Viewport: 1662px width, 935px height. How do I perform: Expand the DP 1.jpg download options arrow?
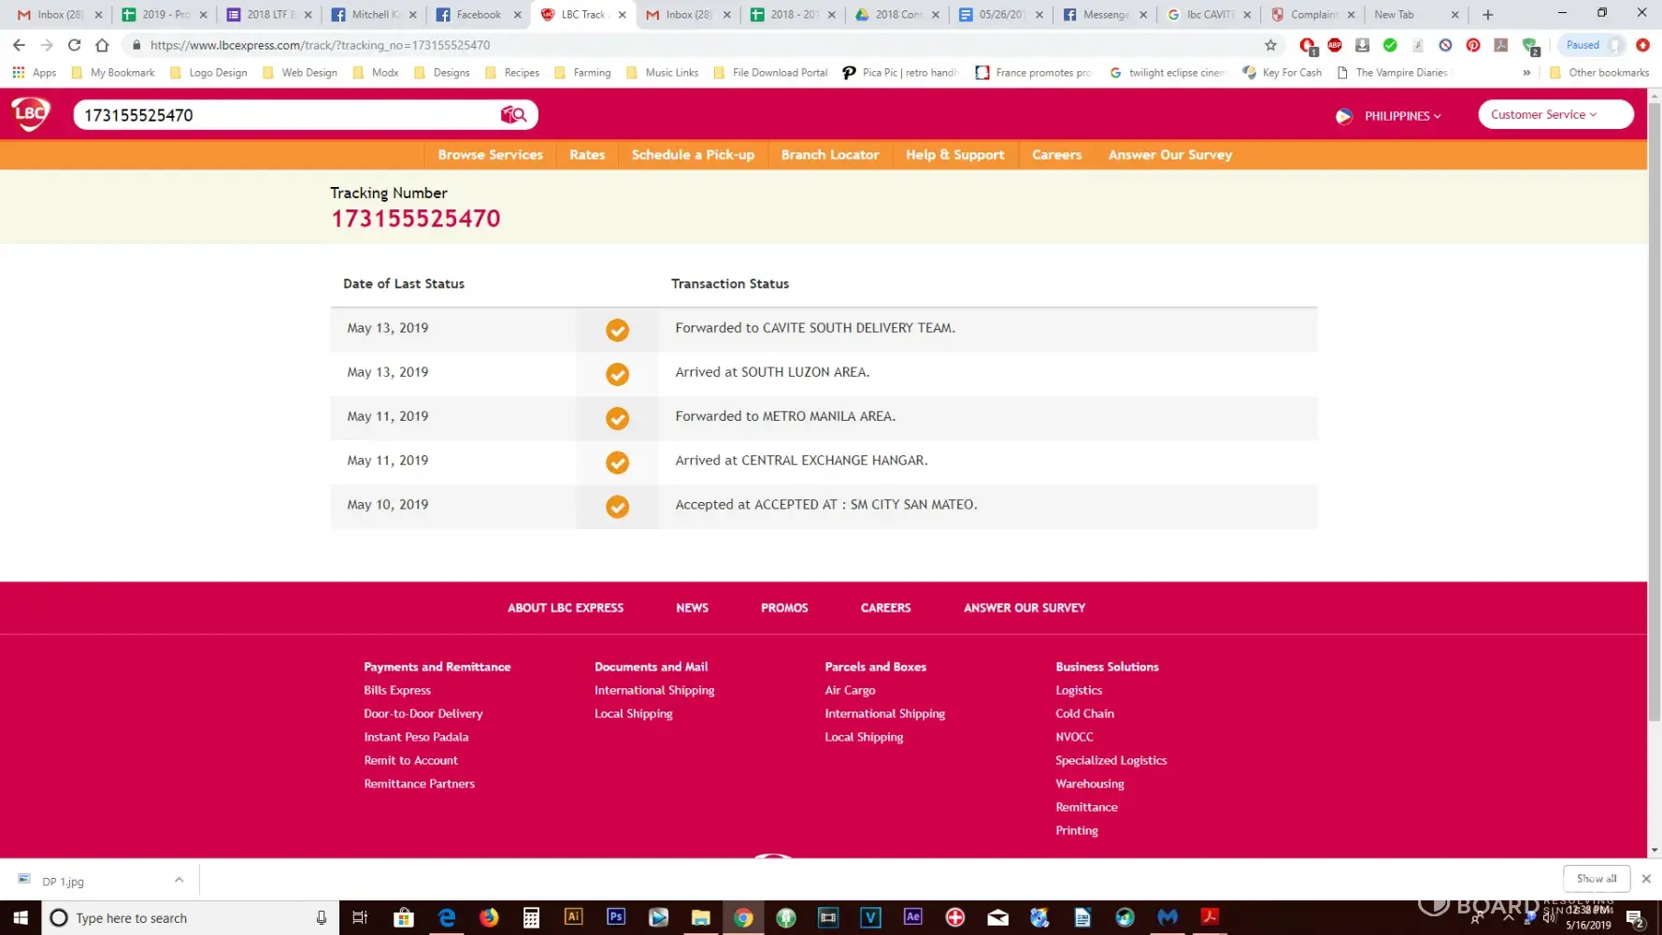(179, 880)
